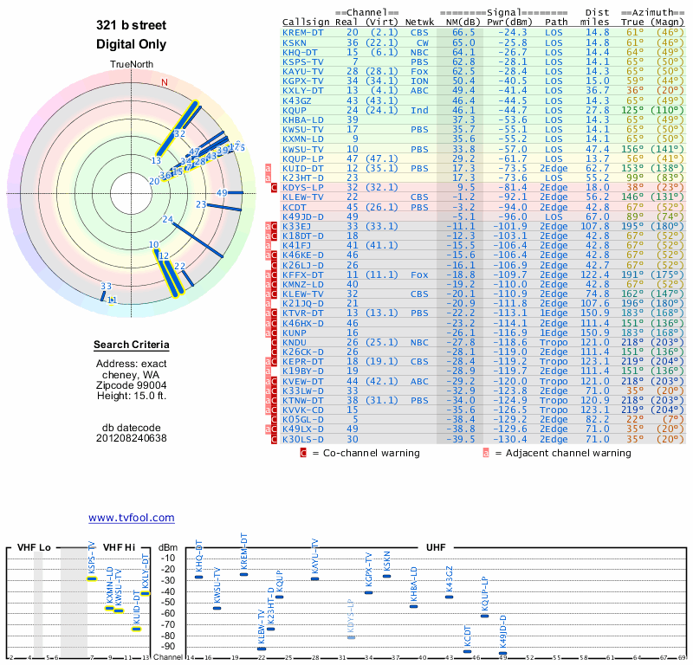693x665 pixels.
Task: Click the Search Criteria heading
Action: click(132, 345)
